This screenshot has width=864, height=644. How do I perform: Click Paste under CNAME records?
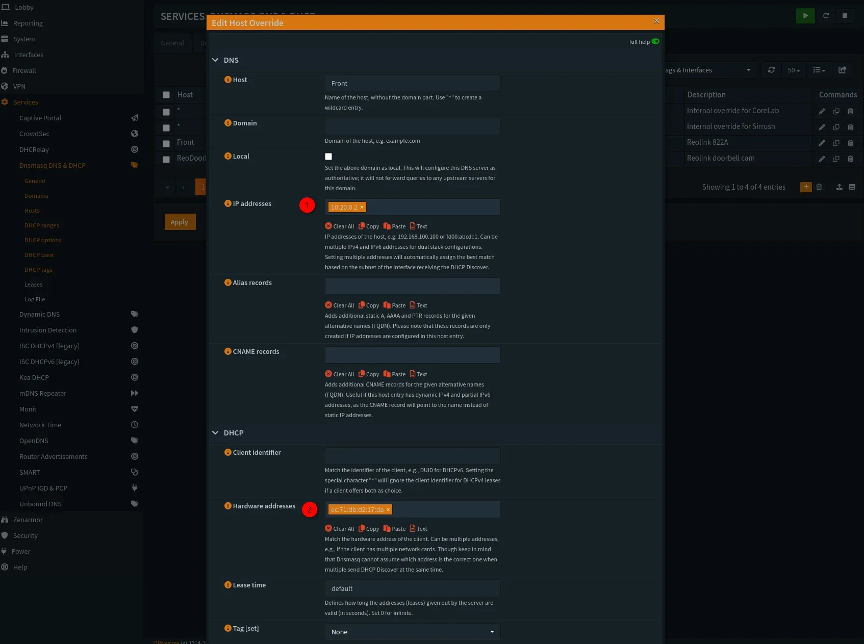point(394,374)
